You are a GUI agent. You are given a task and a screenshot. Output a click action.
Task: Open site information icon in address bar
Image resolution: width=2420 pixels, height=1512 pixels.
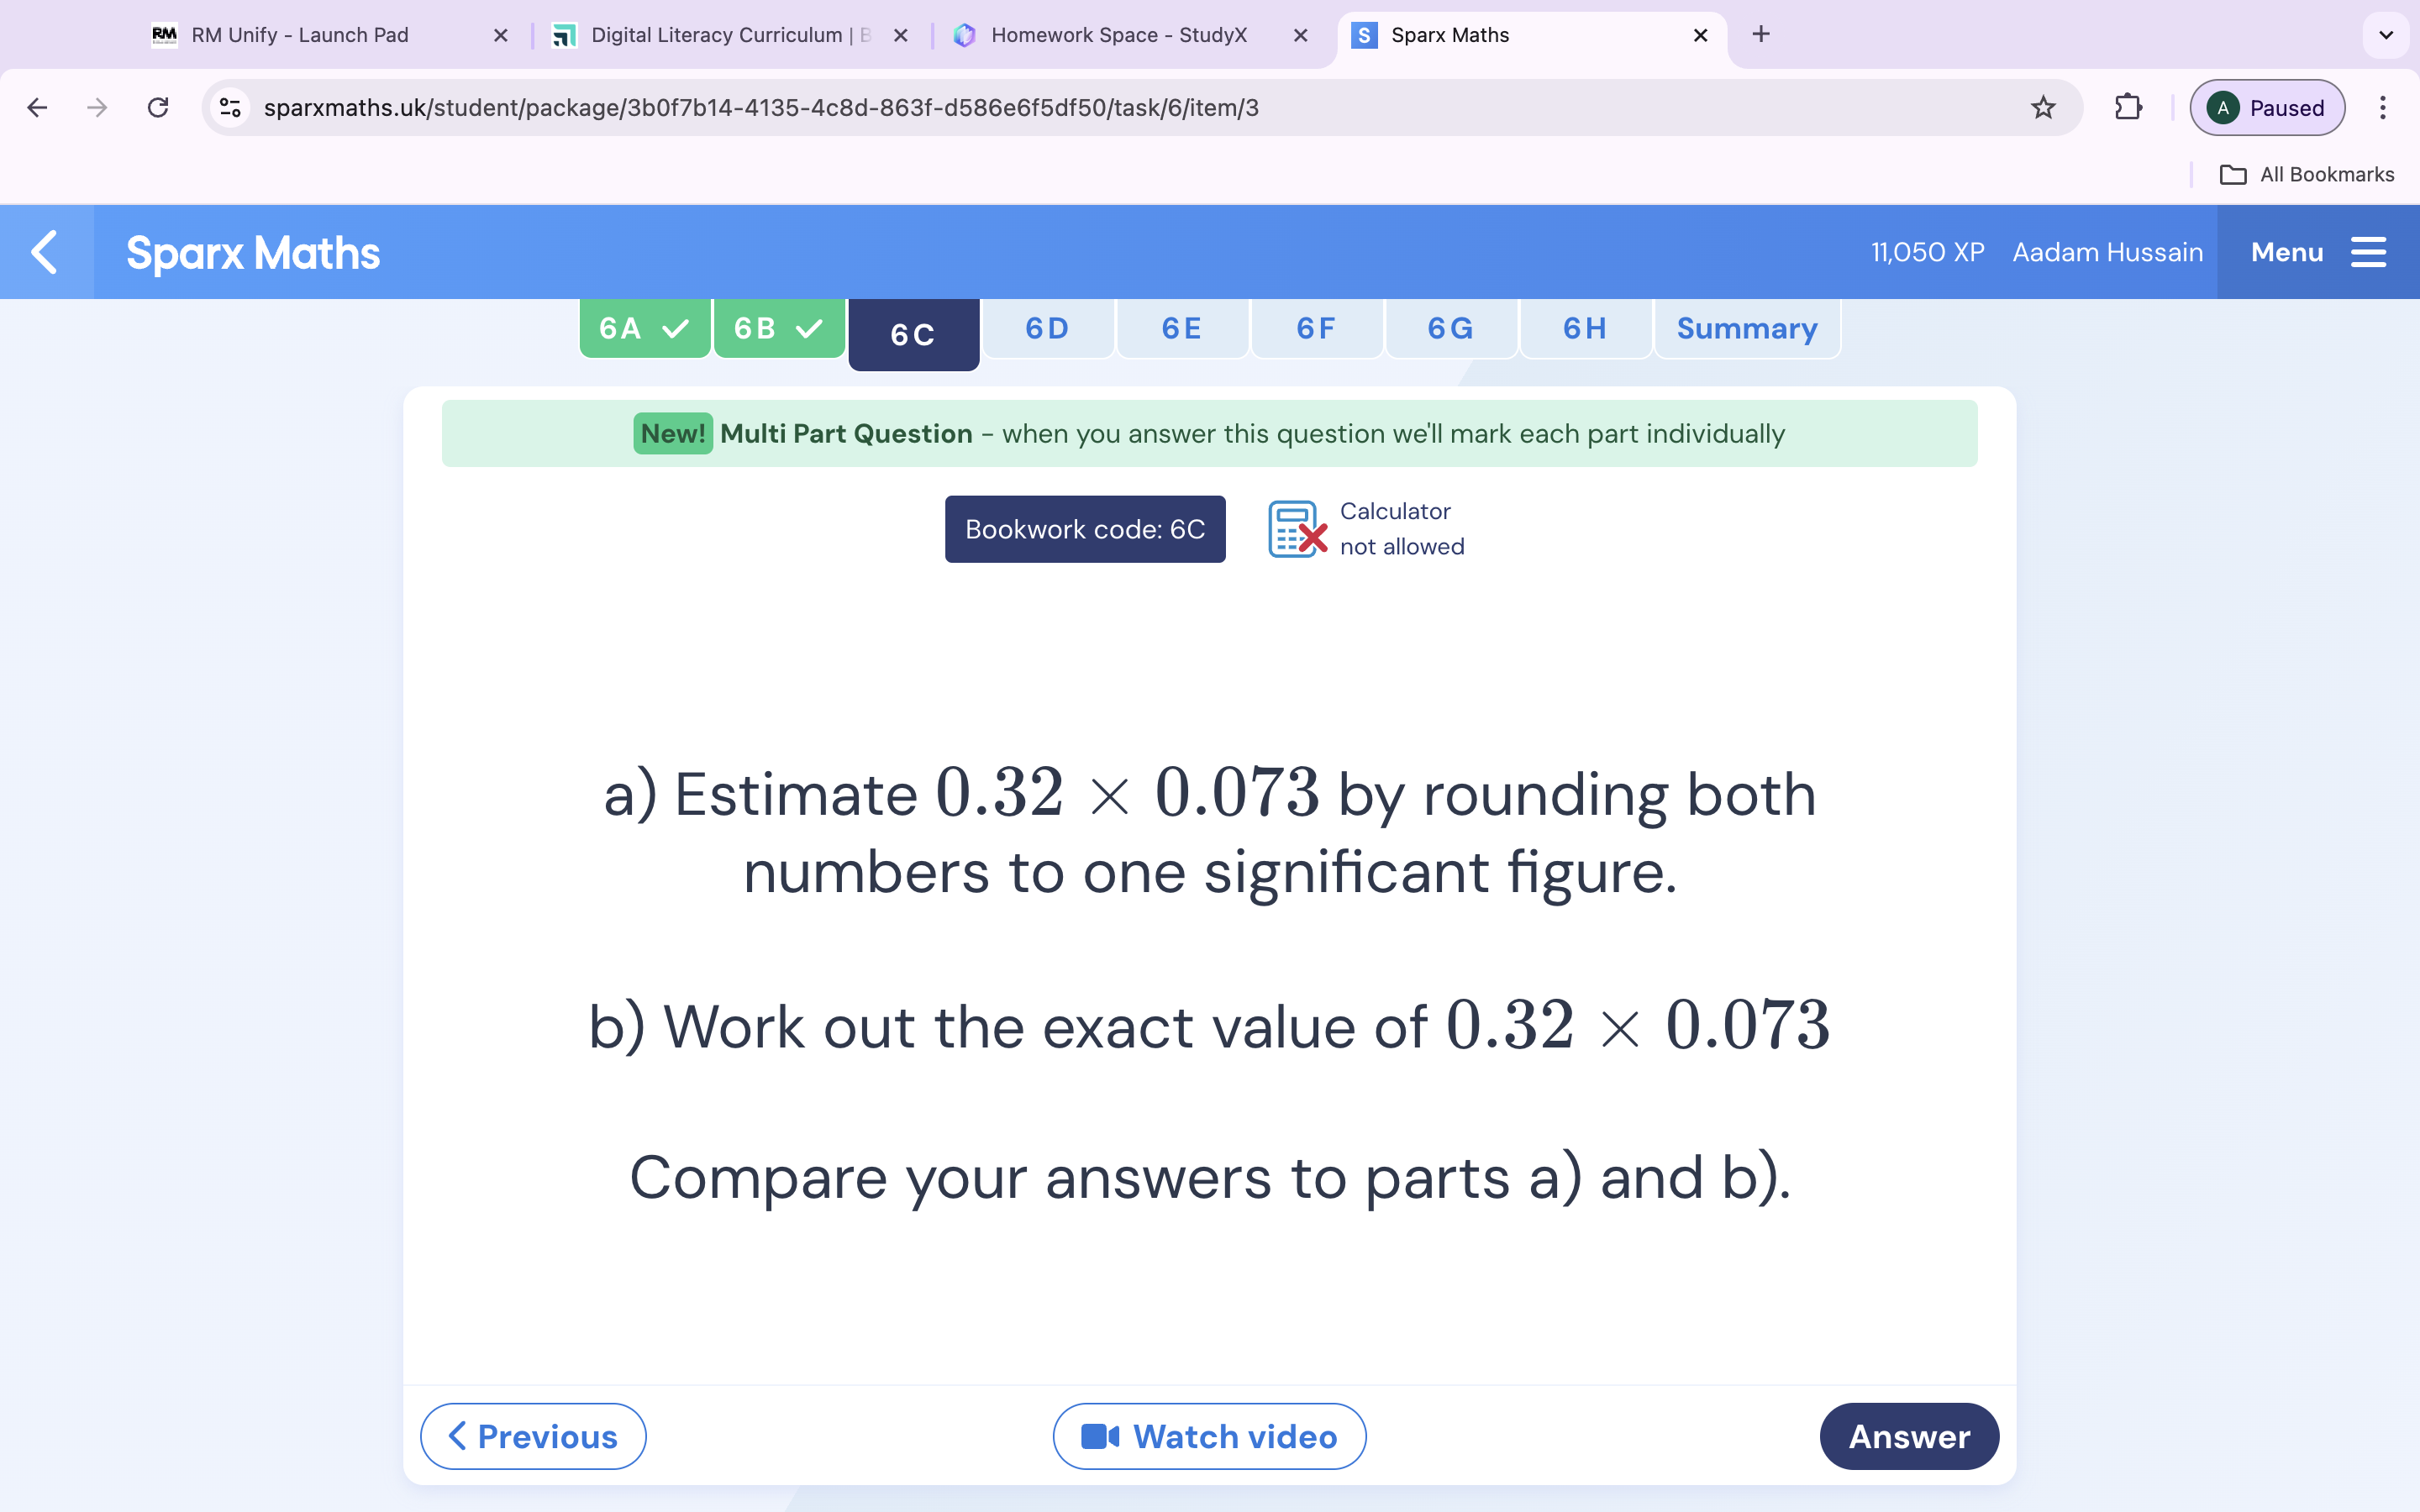[x=230, y=107]
